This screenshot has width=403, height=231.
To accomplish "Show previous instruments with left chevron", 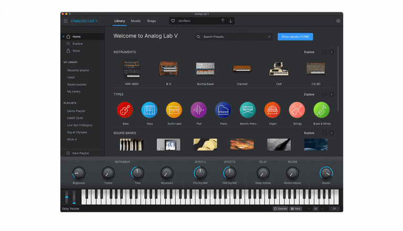I will pos(324,52).
